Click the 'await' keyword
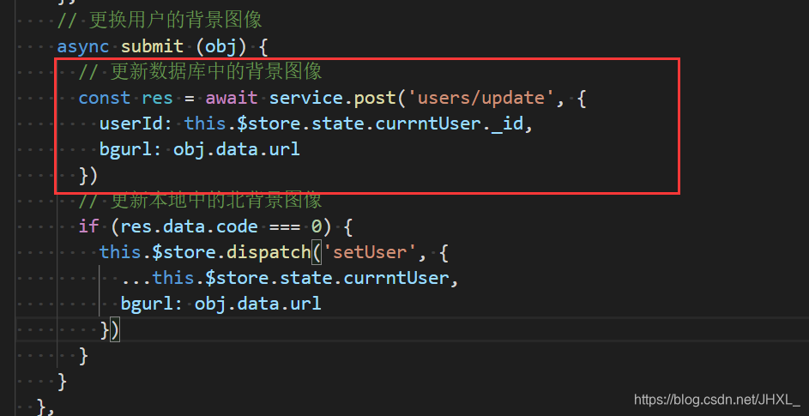Screen dimensions: 809x416 coord(232,98)
